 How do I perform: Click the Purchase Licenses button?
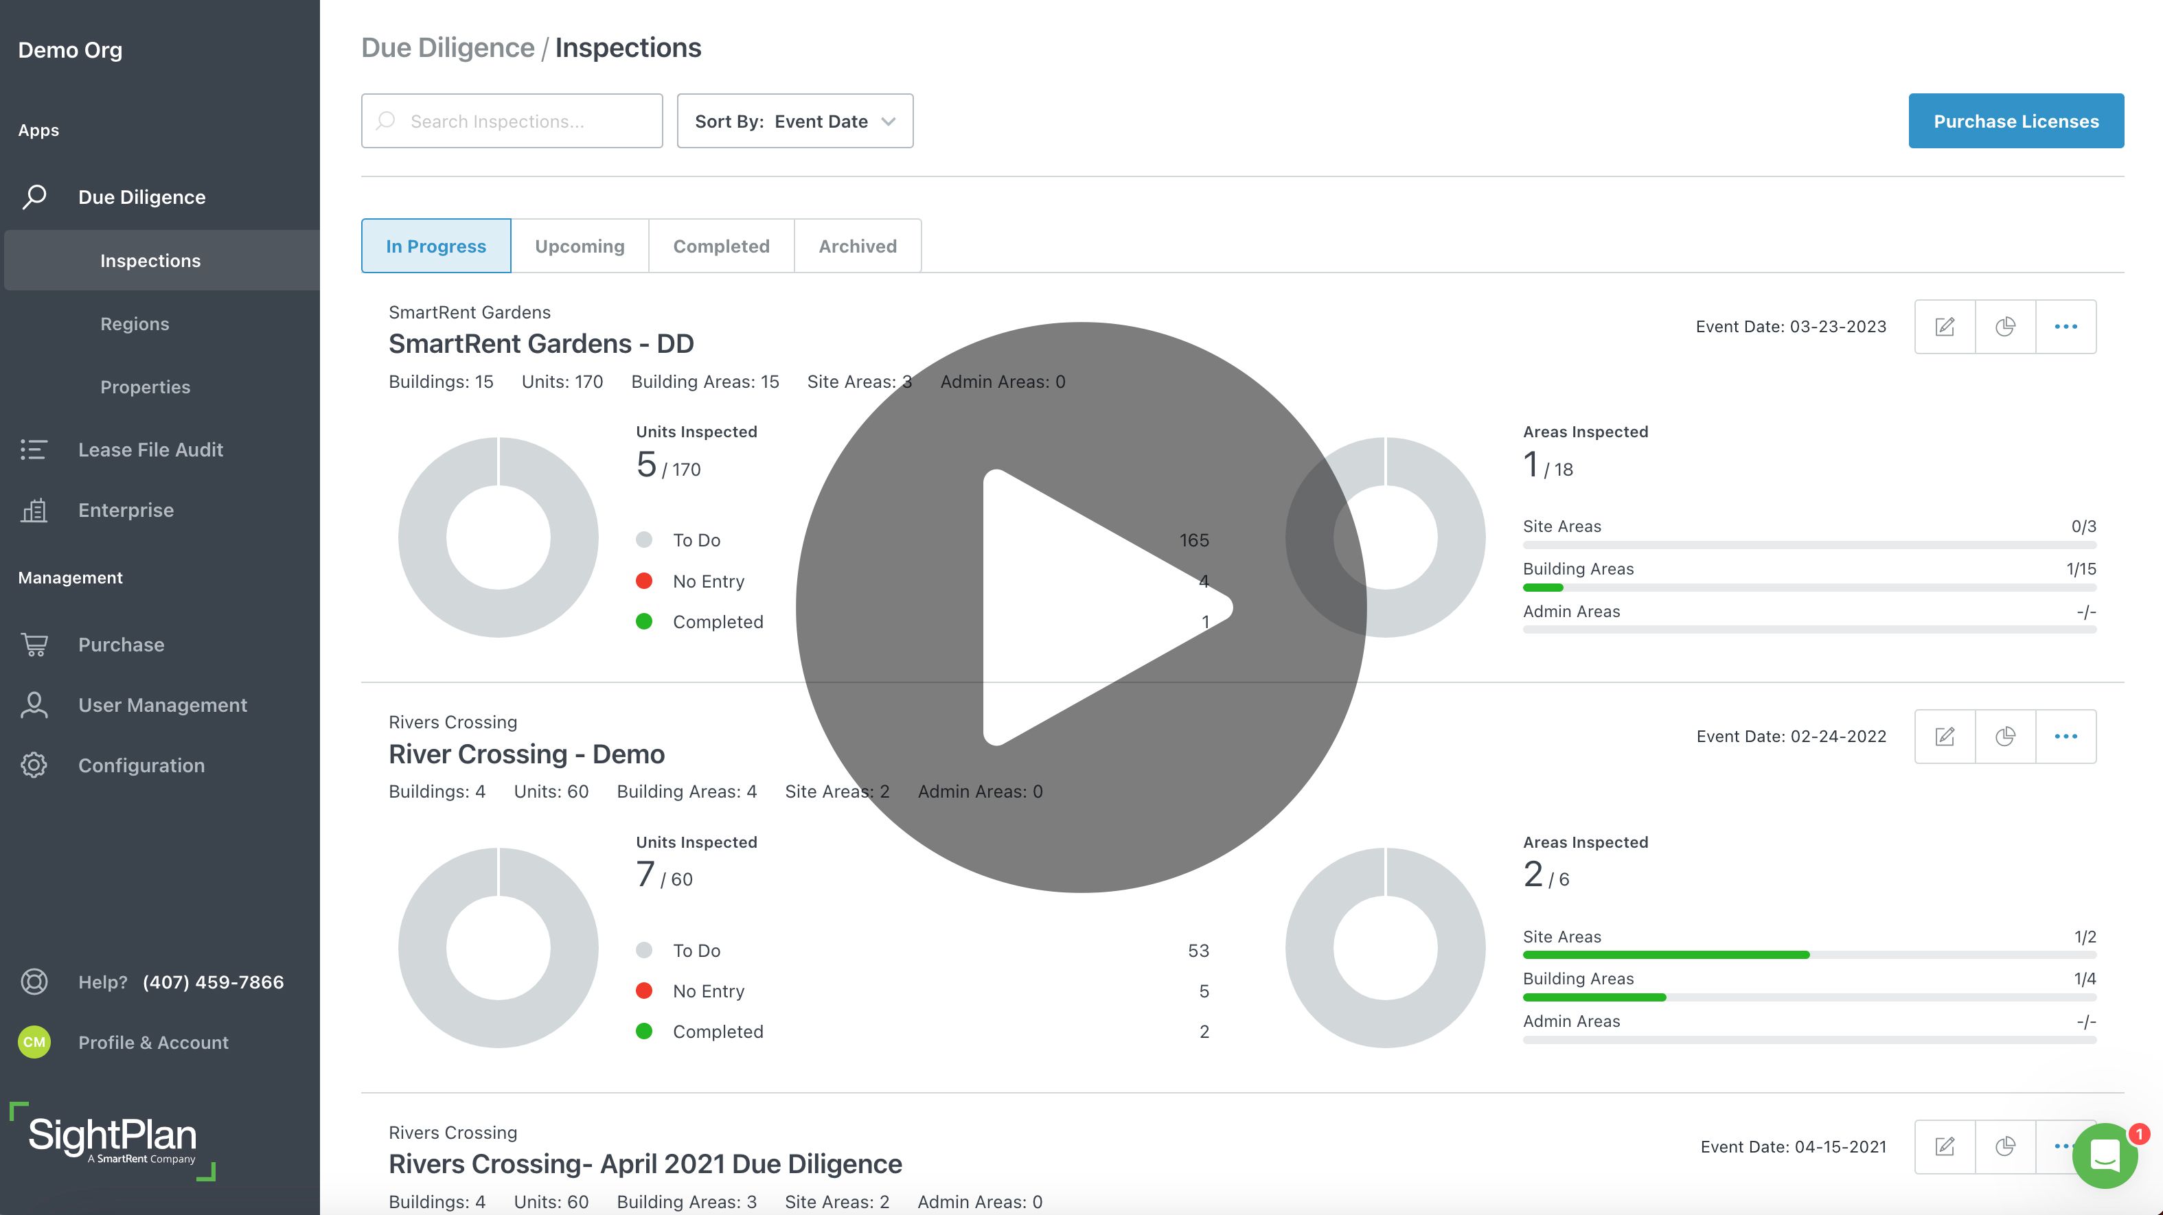pos(2015,121)
